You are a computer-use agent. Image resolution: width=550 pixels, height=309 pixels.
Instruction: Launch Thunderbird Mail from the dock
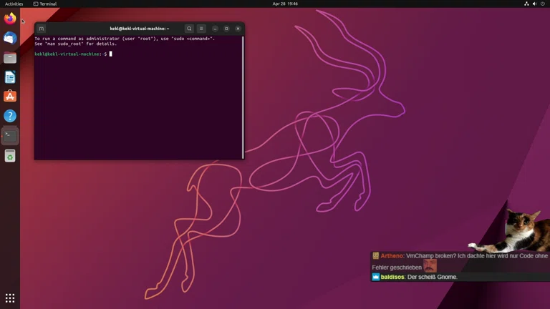(x=10, y=38)
